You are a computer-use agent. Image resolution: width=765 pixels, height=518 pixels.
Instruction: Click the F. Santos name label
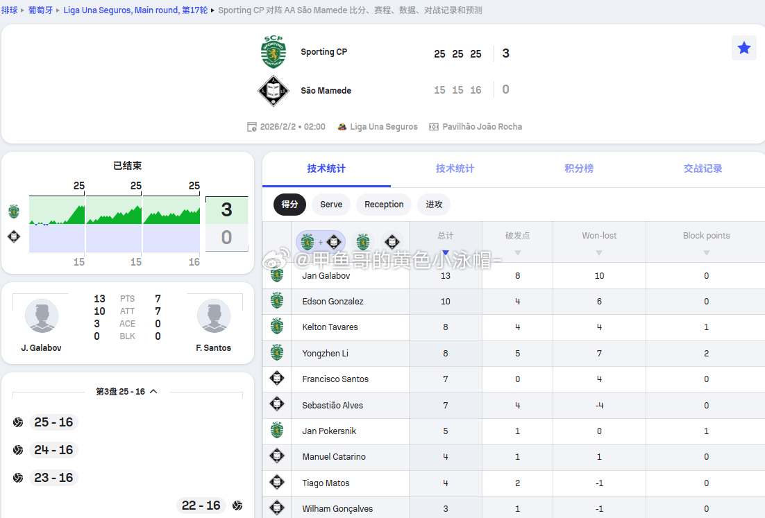(x=213, y=348)
